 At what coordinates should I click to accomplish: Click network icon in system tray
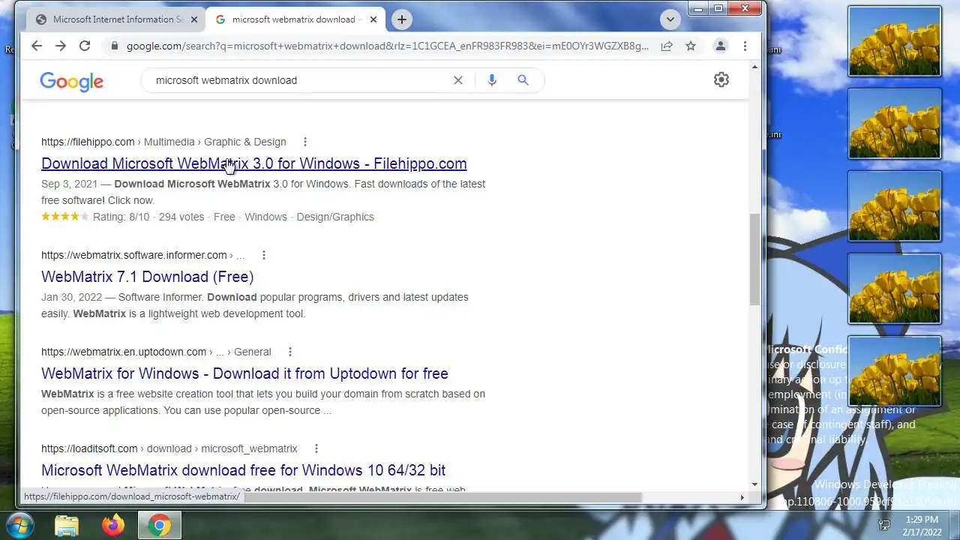tap(884, 525)
